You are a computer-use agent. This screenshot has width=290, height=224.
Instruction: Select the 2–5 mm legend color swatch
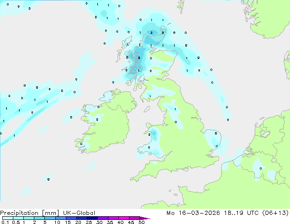point(39,218)
